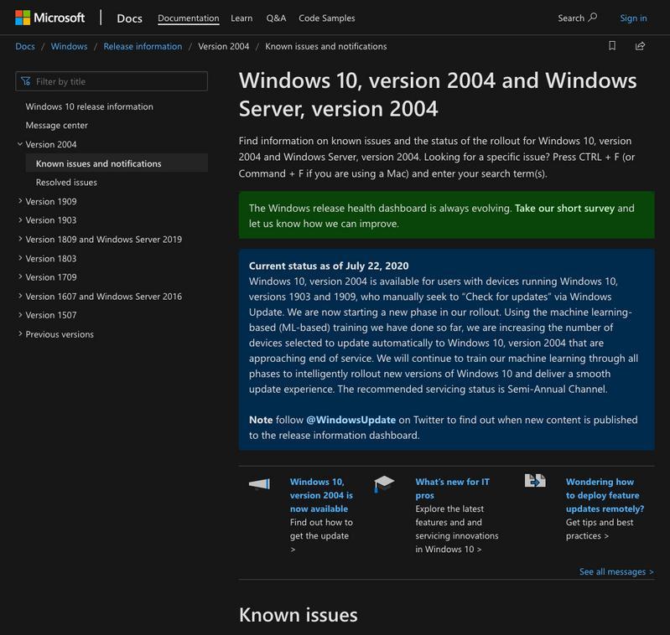Click See all messages link
Screen dimensions: 670x635
tap(616, 571)
